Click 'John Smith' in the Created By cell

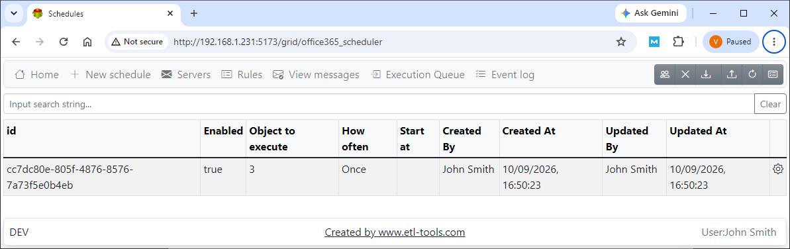(x=469, y=170)
